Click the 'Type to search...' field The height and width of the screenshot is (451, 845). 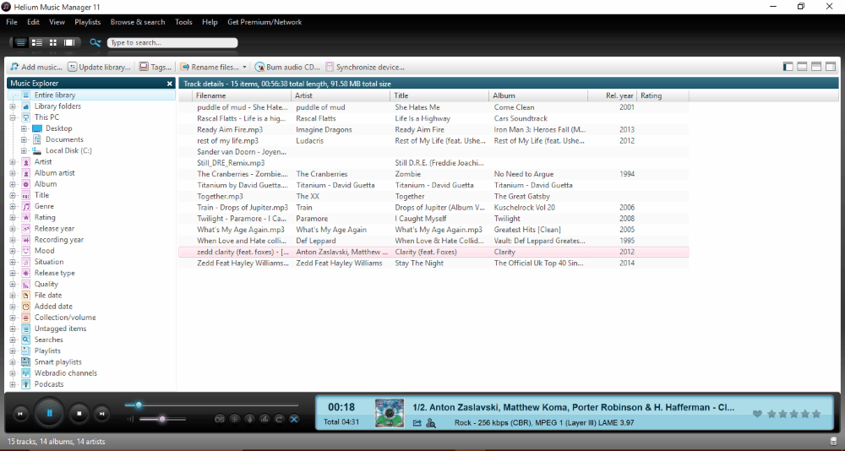pyautogui.click(x=172, y=42)
